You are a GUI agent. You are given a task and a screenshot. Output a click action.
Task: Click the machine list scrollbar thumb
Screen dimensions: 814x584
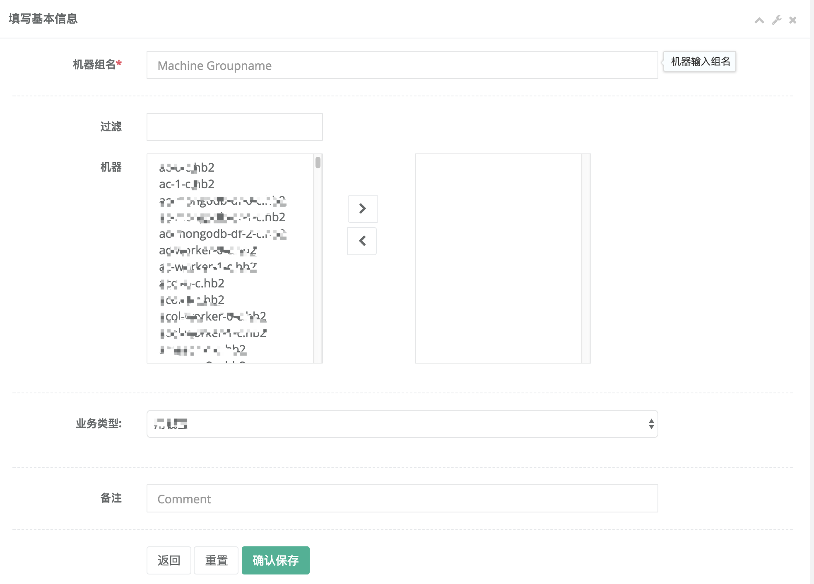[x=318, y=162]
